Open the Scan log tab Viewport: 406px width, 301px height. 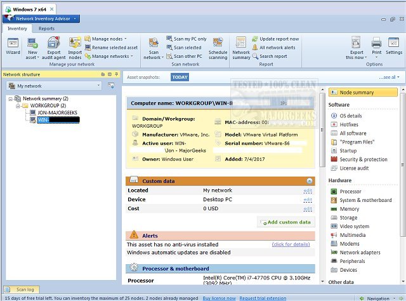[x=22, y=290]
